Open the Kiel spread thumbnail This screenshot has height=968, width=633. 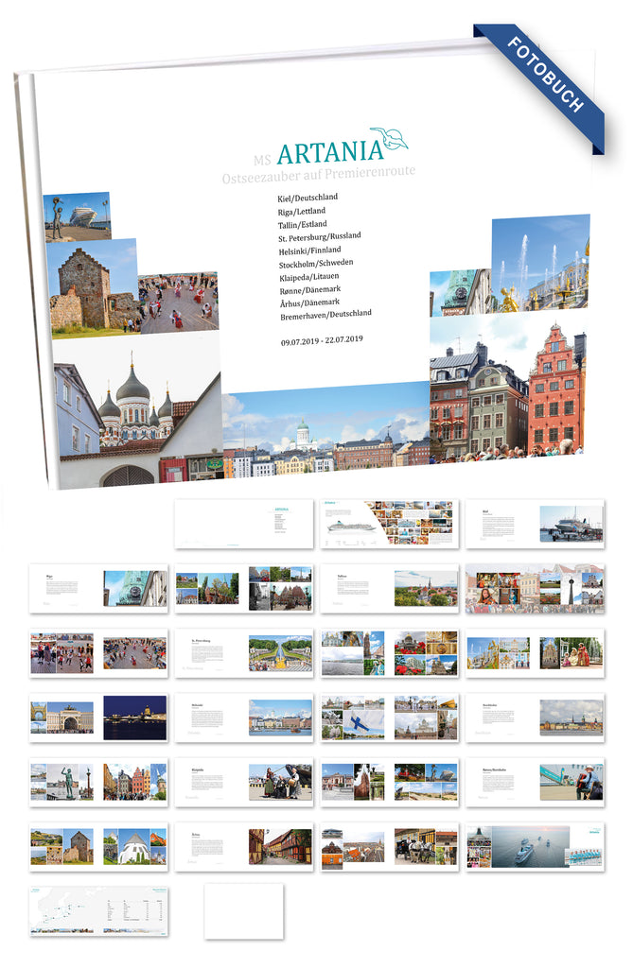(x=535, y=525)
